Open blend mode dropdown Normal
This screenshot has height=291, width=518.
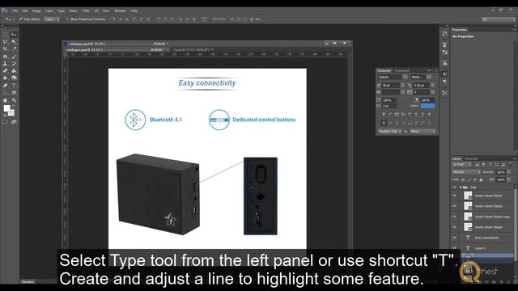click(466, 172)
